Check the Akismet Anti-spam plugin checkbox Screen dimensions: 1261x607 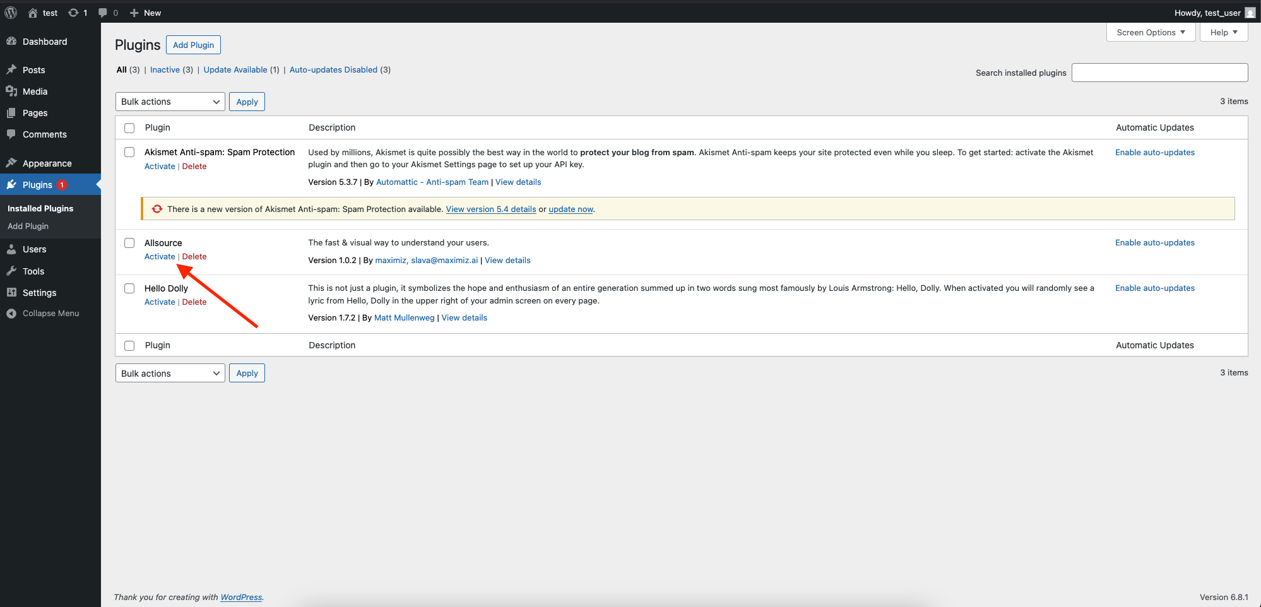point(129,152)
